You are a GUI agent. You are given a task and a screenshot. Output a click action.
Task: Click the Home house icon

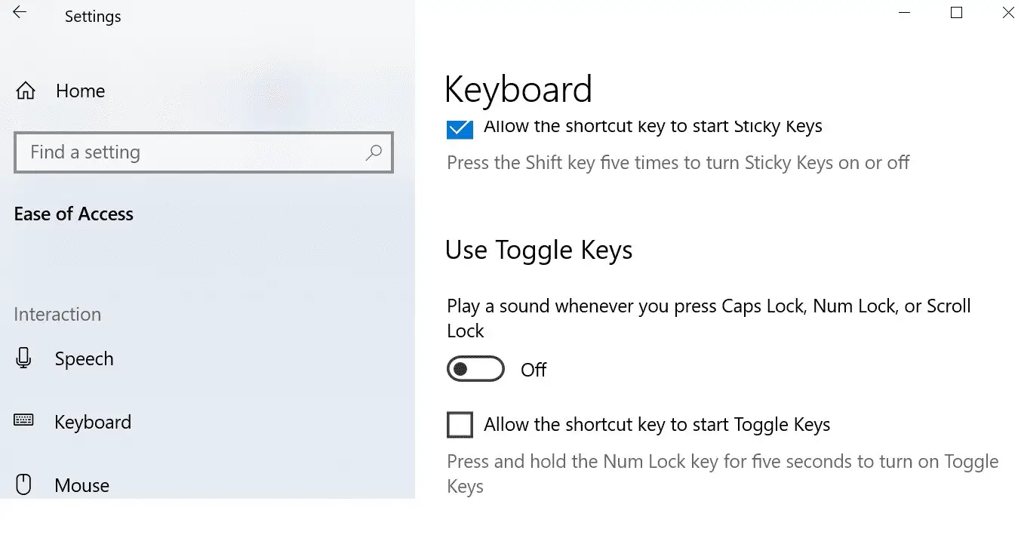point(26,91)
